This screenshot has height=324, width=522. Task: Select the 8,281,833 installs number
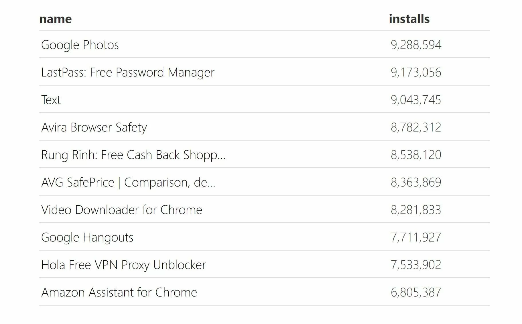(x=416, y=210)
